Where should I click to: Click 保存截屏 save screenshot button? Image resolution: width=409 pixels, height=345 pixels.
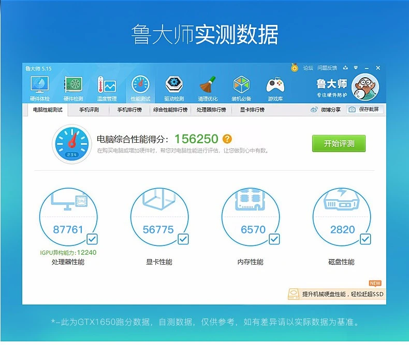(365, 109)
